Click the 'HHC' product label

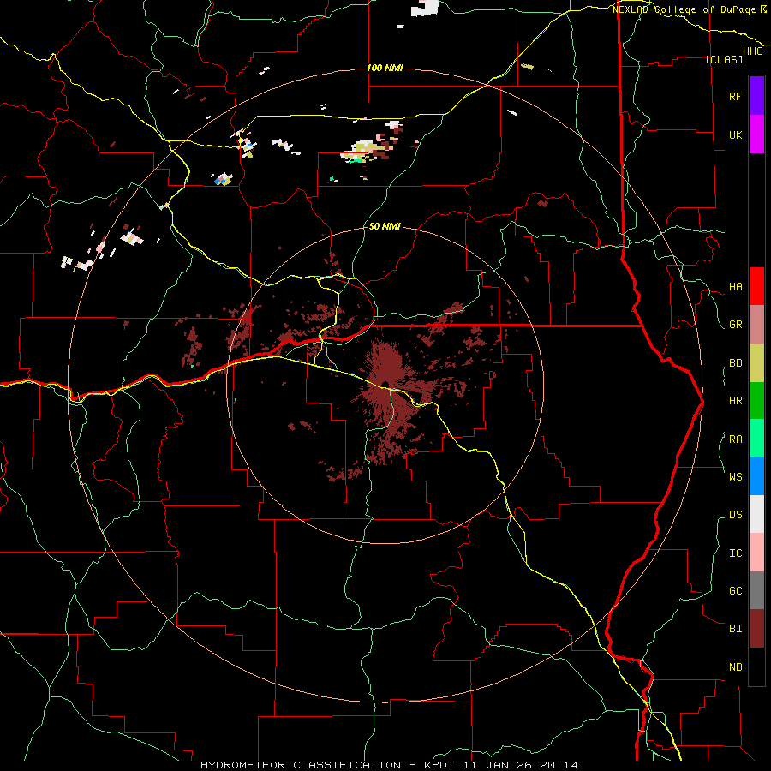tap(752, 51)
